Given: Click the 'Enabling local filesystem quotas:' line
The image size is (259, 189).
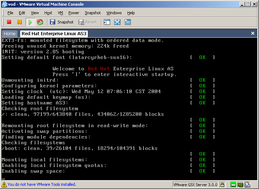Looking at the screenshot, I should pos(54,166).
